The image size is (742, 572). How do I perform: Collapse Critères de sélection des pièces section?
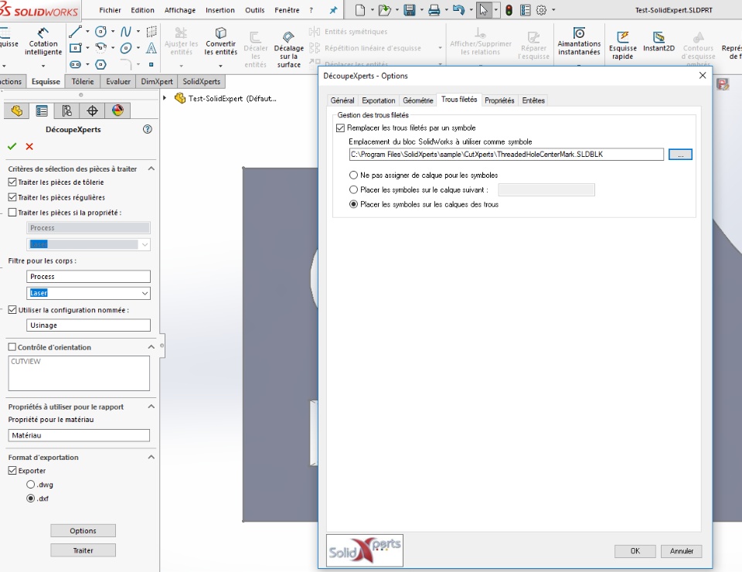click(151, 169)
